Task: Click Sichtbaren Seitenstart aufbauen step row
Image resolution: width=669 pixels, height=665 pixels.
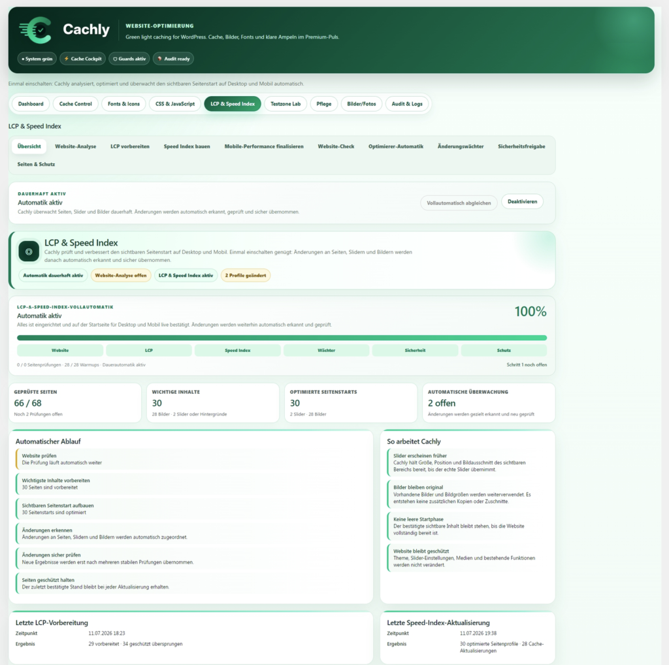Action: (x=191, y=509)
